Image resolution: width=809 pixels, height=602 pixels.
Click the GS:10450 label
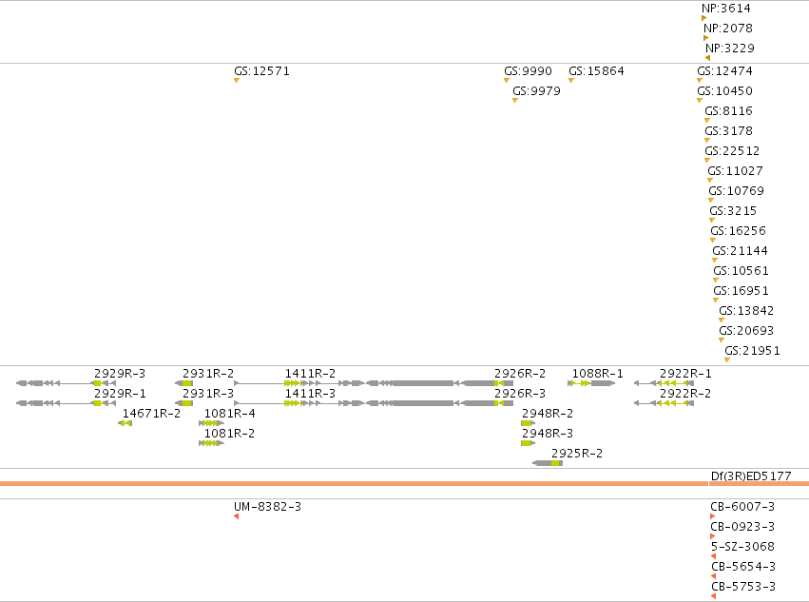[725, 91]
